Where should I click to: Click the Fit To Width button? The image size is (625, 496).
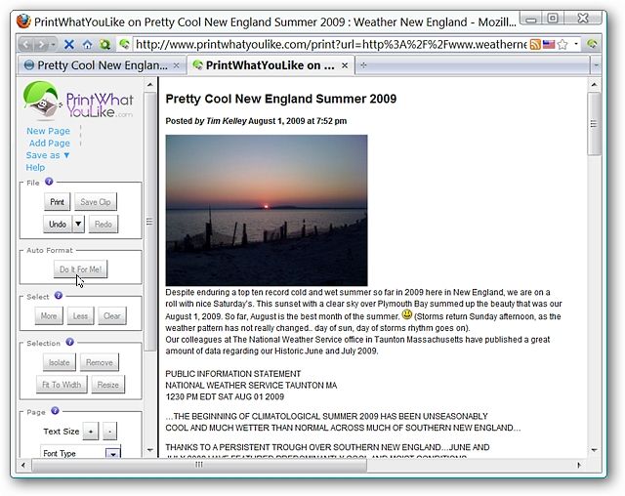coord(62,385)
